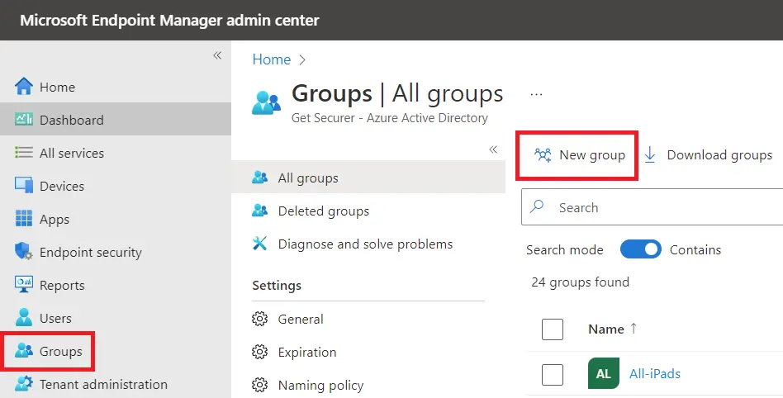Screen dimensions: 783x398
Task: Open the Dashboard chart icon
Action: pyautogui.click(x=24, y=120)
